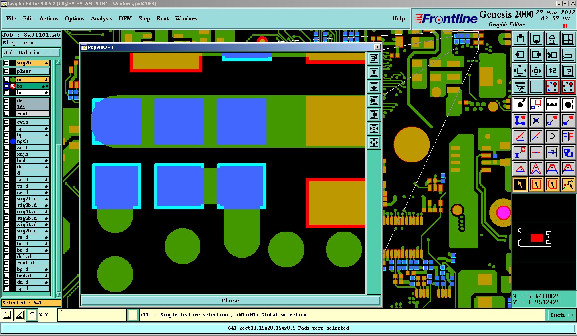Toggle checkbox for layer drl
This screenshot has width=577, height=336.
pyautogui.click(x=6, y=101)
